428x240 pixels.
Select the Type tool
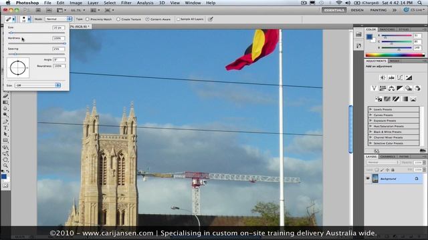[5, 127]
